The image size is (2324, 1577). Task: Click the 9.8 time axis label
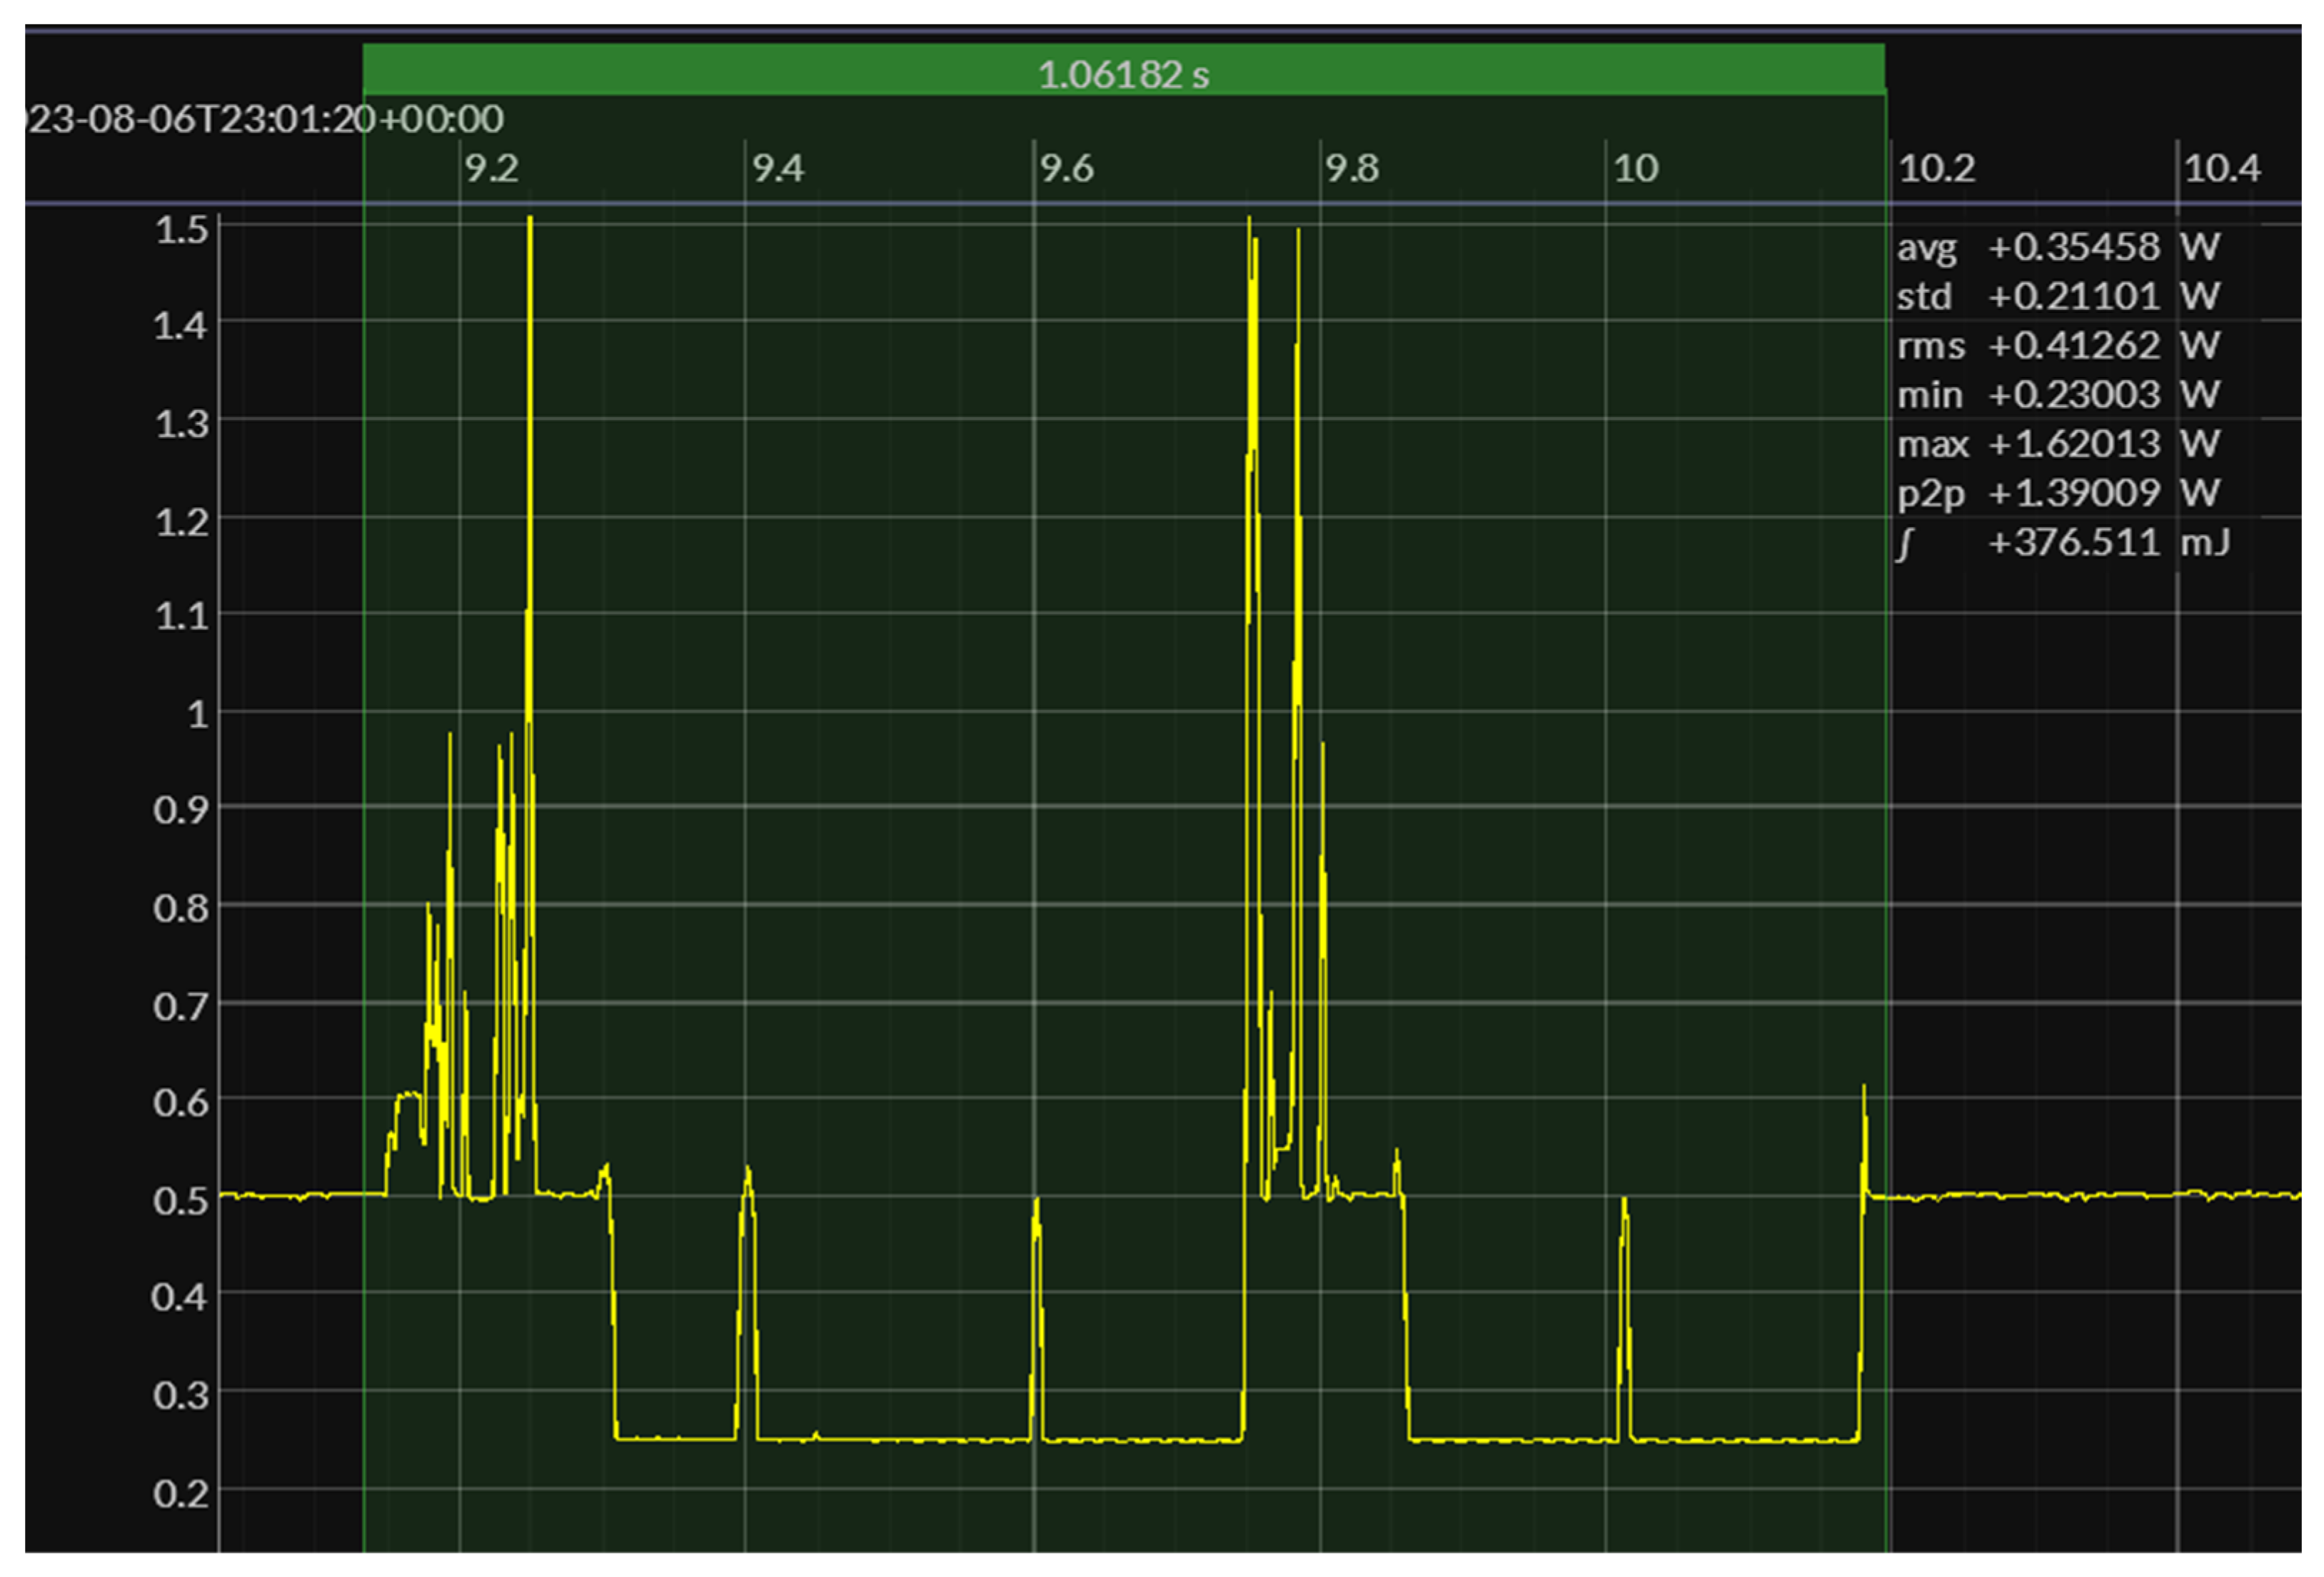pos(1352,168)
